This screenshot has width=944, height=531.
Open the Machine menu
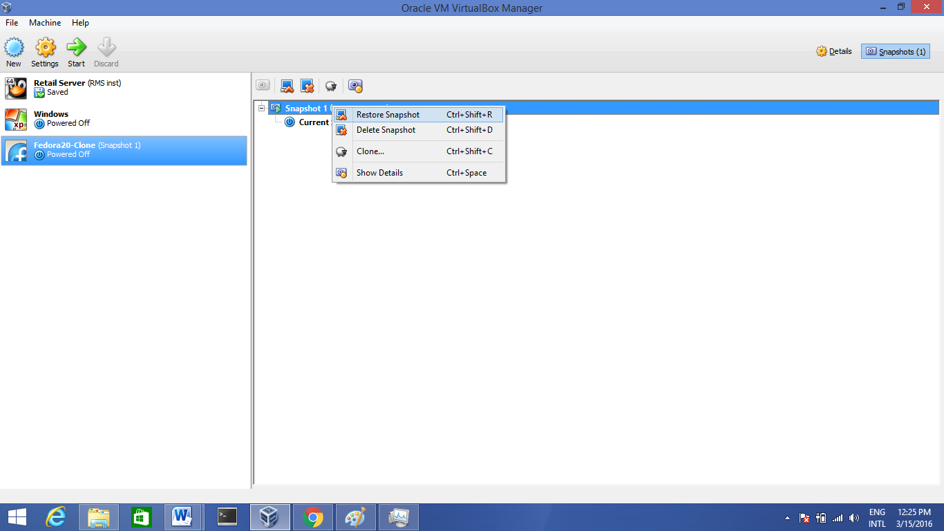click(x=45, y=23)
